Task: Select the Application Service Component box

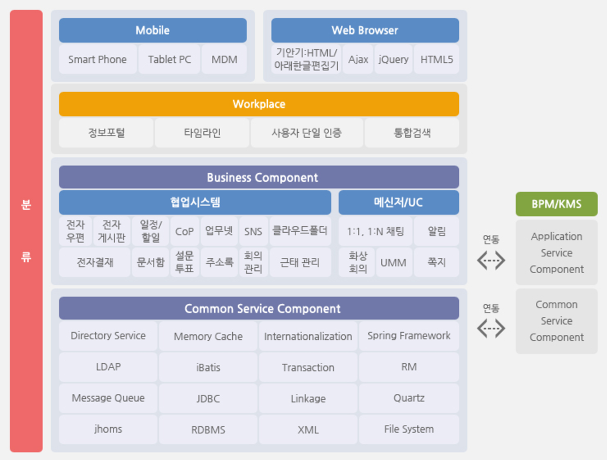Action: (x=557, y=252)
